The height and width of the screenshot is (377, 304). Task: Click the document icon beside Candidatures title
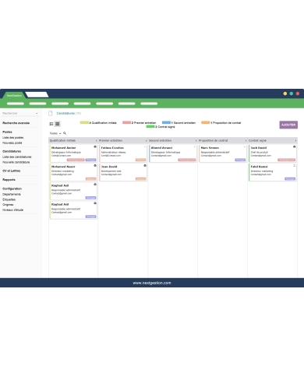(x=51, y=113)
